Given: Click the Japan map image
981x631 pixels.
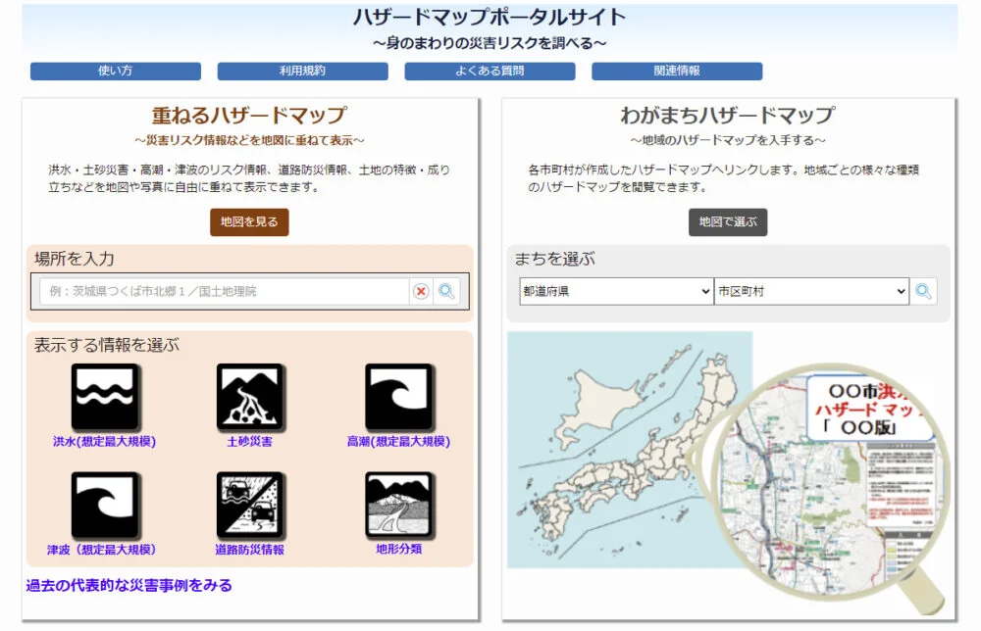Looking at the screenshot, I should tap(630, 450).
